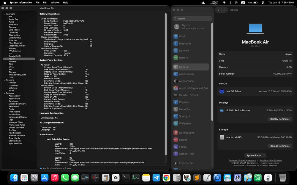Open the Regulatory Certification link
The image size is (297, 185).
pyautogui.click(x=271, y=160)
